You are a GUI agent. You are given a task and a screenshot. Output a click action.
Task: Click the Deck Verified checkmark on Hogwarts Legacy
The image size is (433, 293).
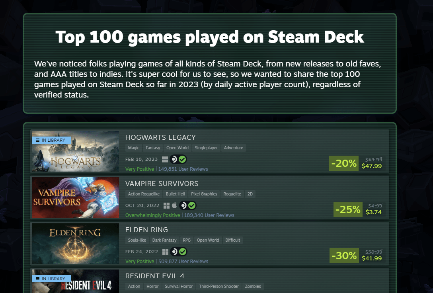(x=183, y=159)
